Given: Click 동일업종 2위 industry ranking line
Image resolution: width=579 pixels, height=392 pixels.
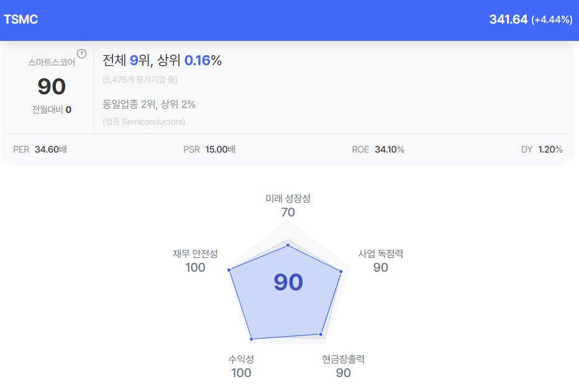Looking at the screenshot, I should [x=149, y=104].
